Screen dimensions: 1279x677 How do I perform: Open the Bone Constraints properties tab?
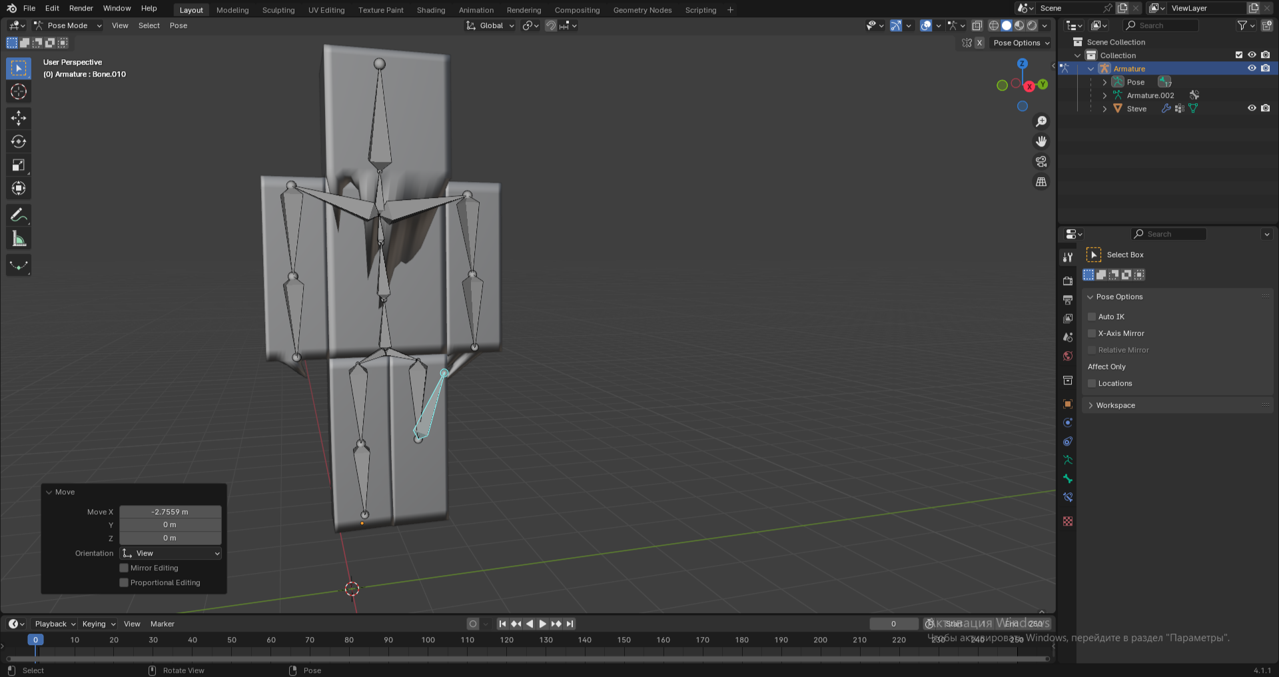click(x=1068, y=497)
